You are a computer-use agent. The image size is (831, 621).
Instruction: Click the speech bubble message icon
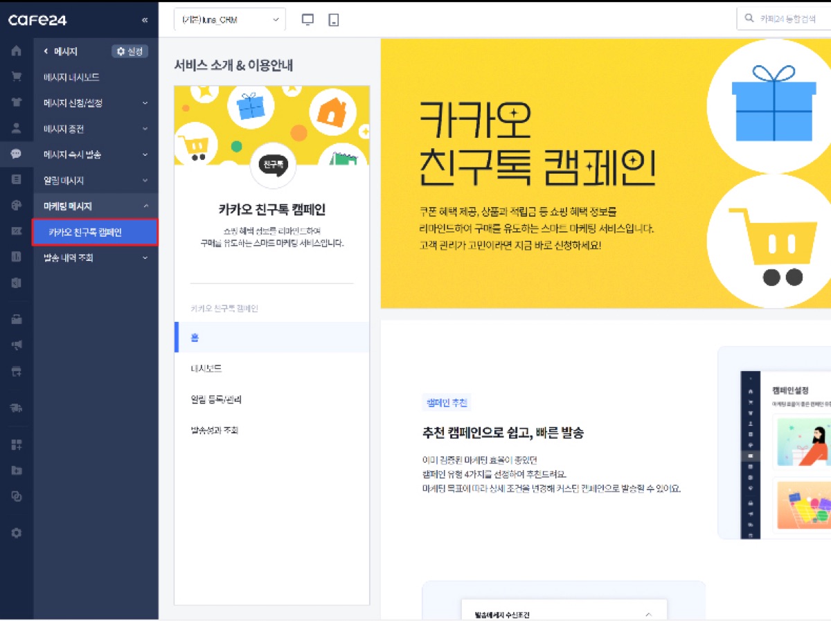coord(16,154)
